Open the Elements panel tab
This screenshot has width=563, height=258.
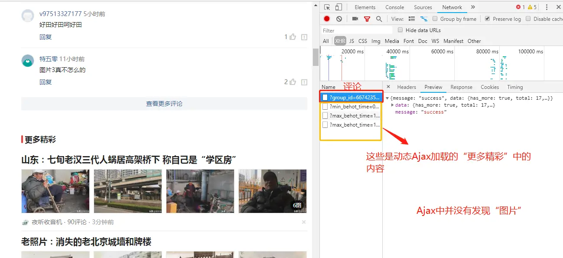[x=365, y=7]
